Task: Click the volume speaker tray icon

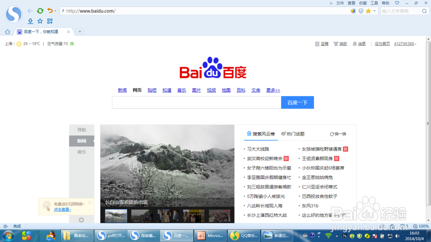Action: tap(397, 236)
